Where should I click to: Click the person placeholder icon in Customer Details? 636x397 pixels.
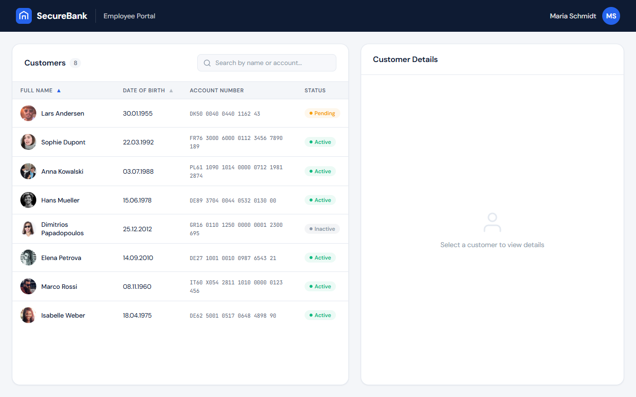[x=492, y=223]
